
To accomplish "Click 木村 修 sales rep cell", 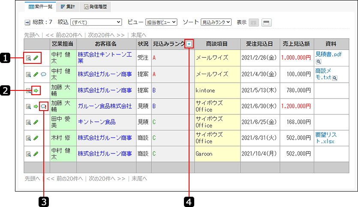I will point(63,138).
